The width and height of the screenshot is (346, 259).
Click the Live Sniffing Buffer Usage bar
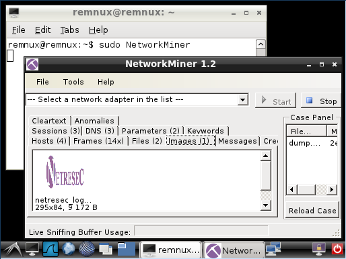pos(201,231)
